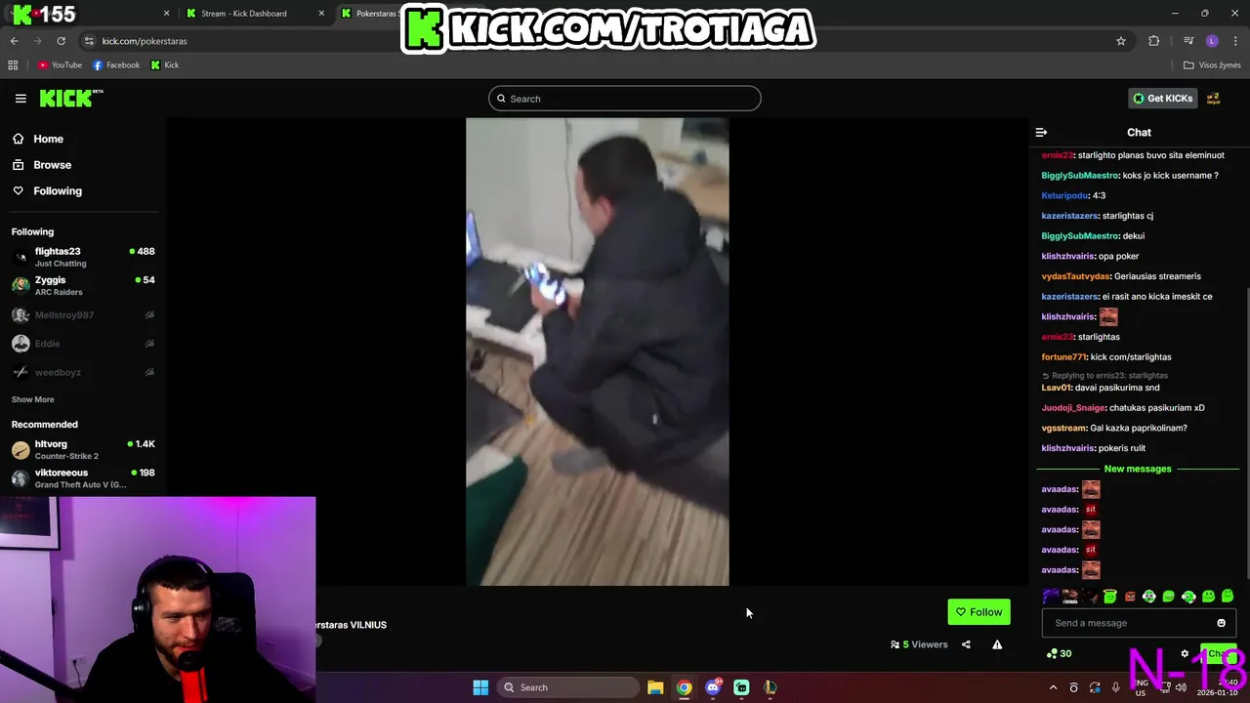The height and width of the screenshot is (703, 1250).
Task: Open hltvorg recommended channel
Action: [83, 449]
